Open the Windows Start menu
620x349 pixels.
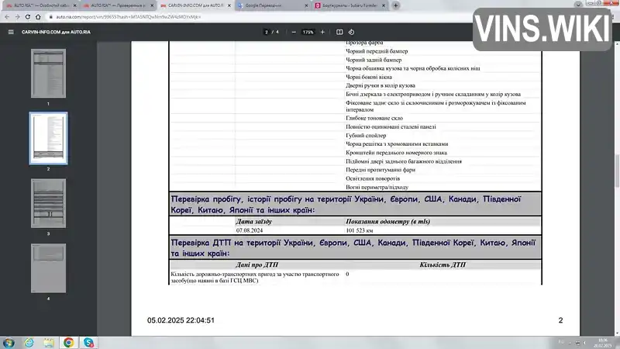pyautogui.click(x=9, y=343)
